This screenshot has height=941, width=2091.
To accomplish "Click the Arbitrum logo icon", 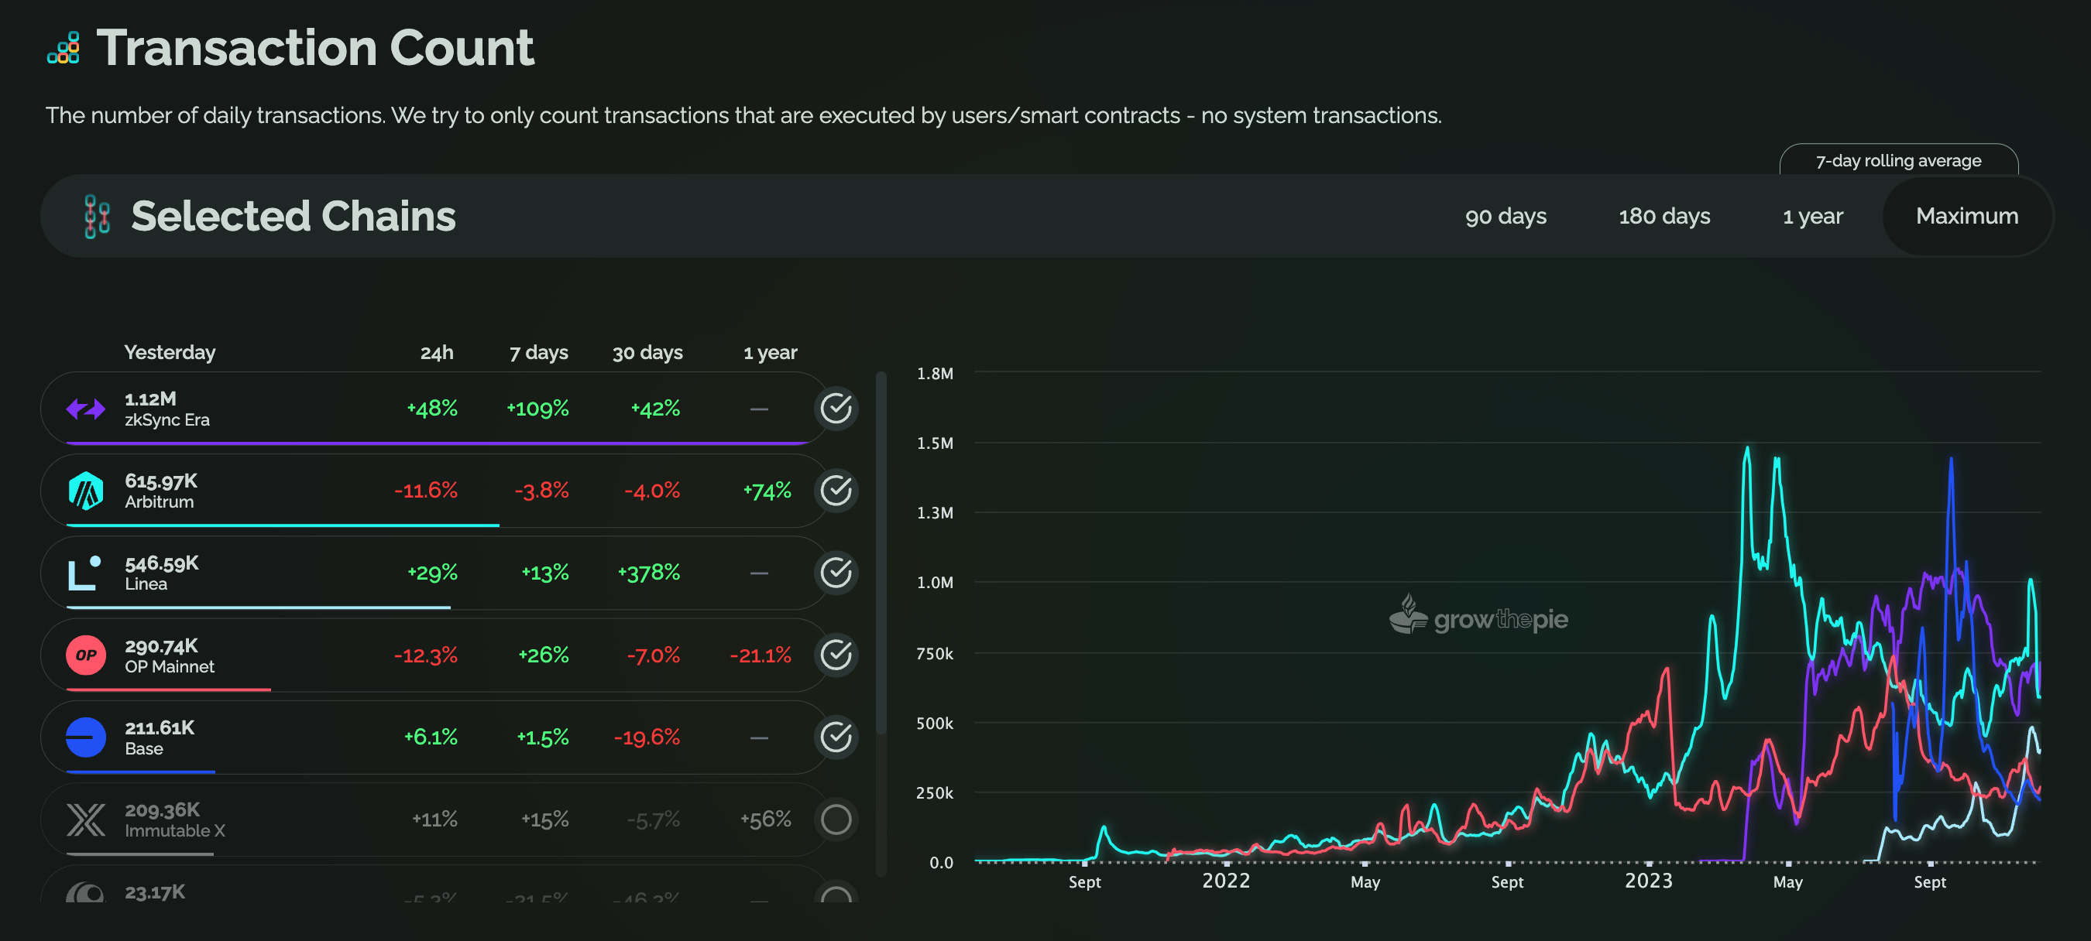I will tap(85, 491).
